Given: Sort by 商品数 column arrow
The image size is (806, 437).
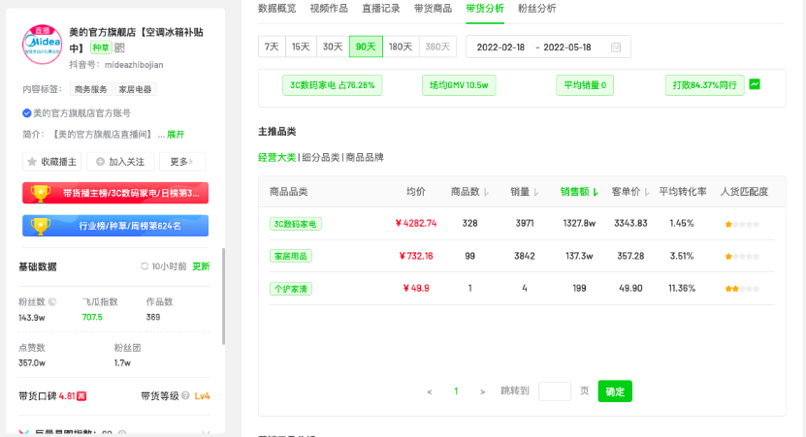Looking at the screenshot, I should 486,192.
